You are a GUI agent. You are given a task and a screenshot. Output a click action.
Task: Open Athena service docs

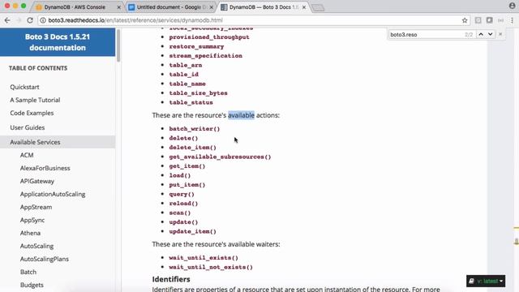(x=30, y=233)
